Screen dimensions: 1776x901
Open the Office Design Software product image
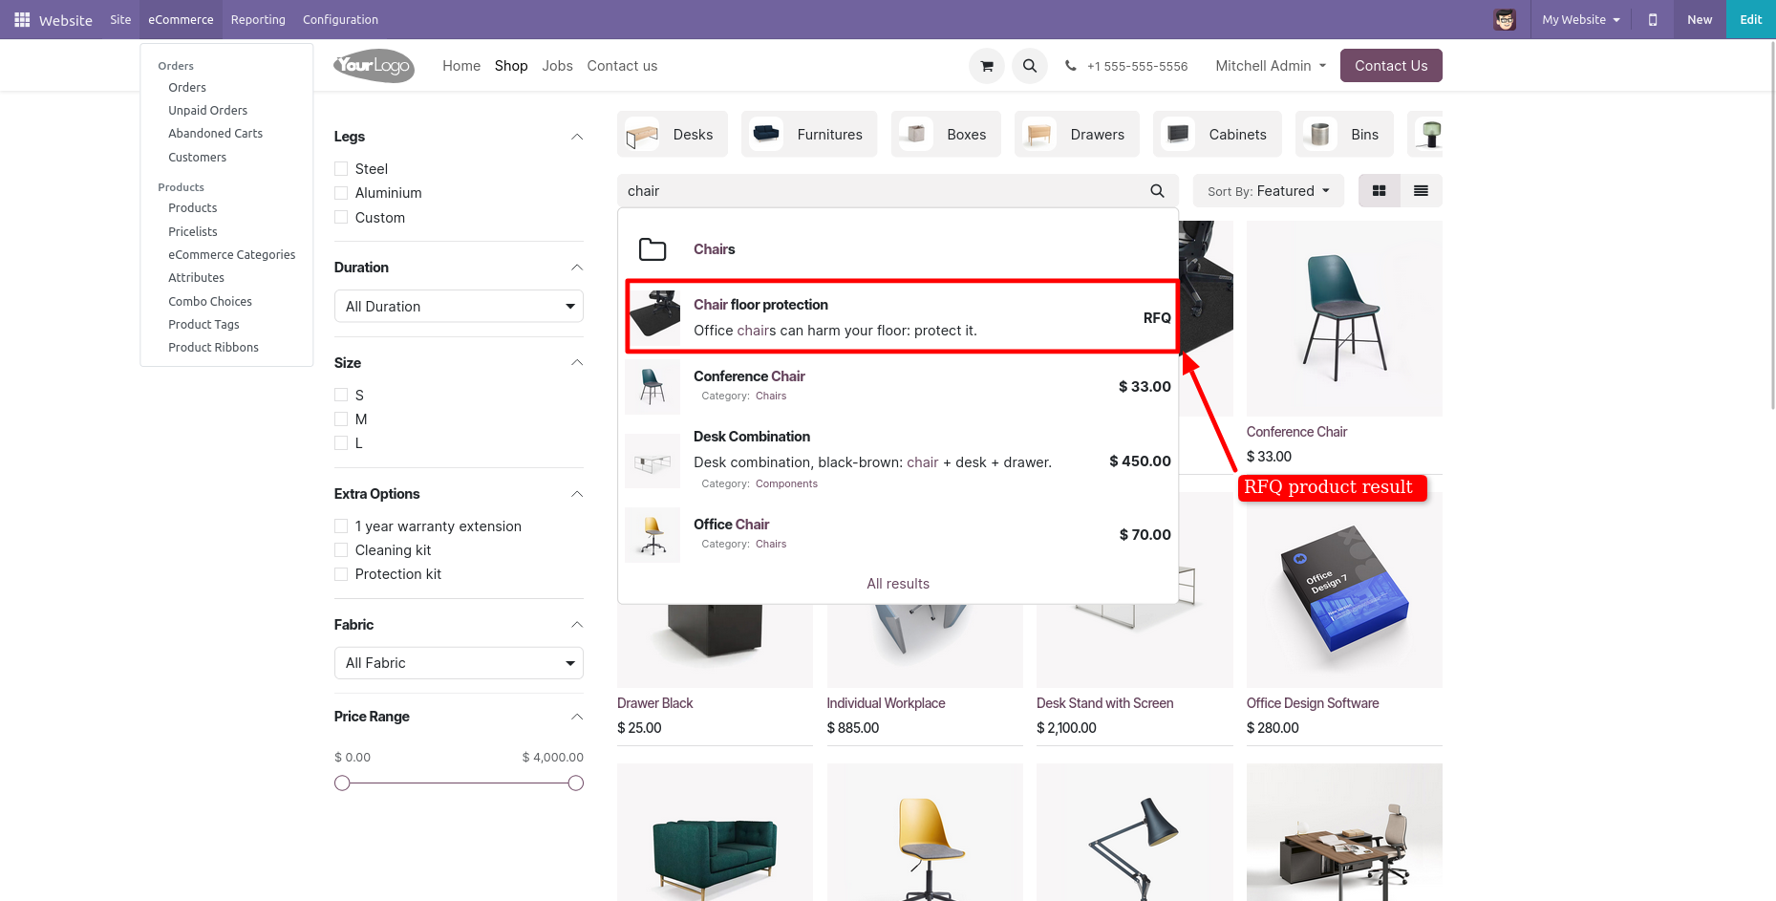pos(1344,590)
